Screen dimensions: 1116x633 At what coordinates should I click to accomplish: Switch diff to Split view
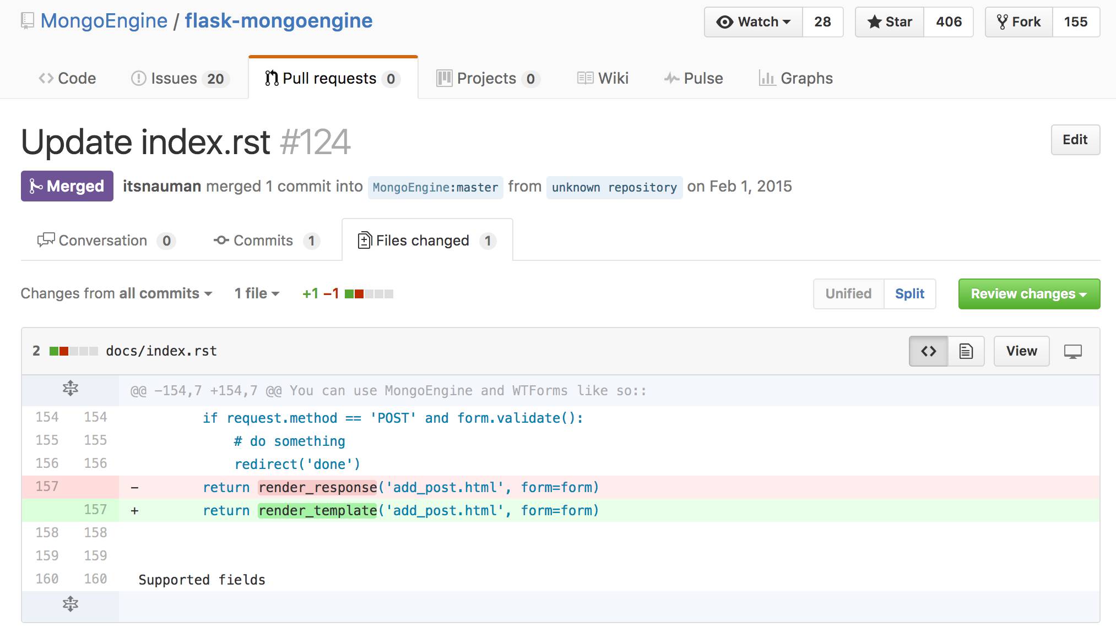coord(909,294)
